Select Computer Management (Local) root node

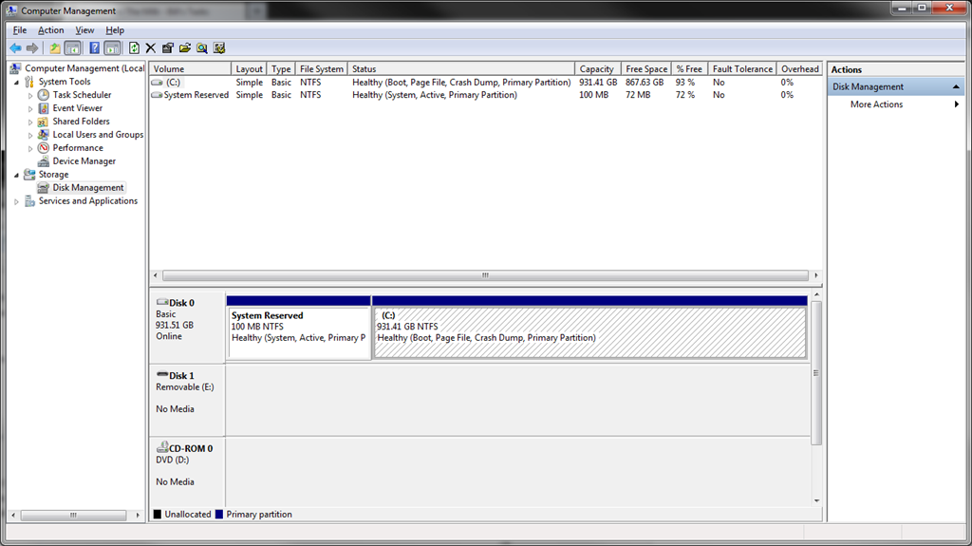(84, 68)
